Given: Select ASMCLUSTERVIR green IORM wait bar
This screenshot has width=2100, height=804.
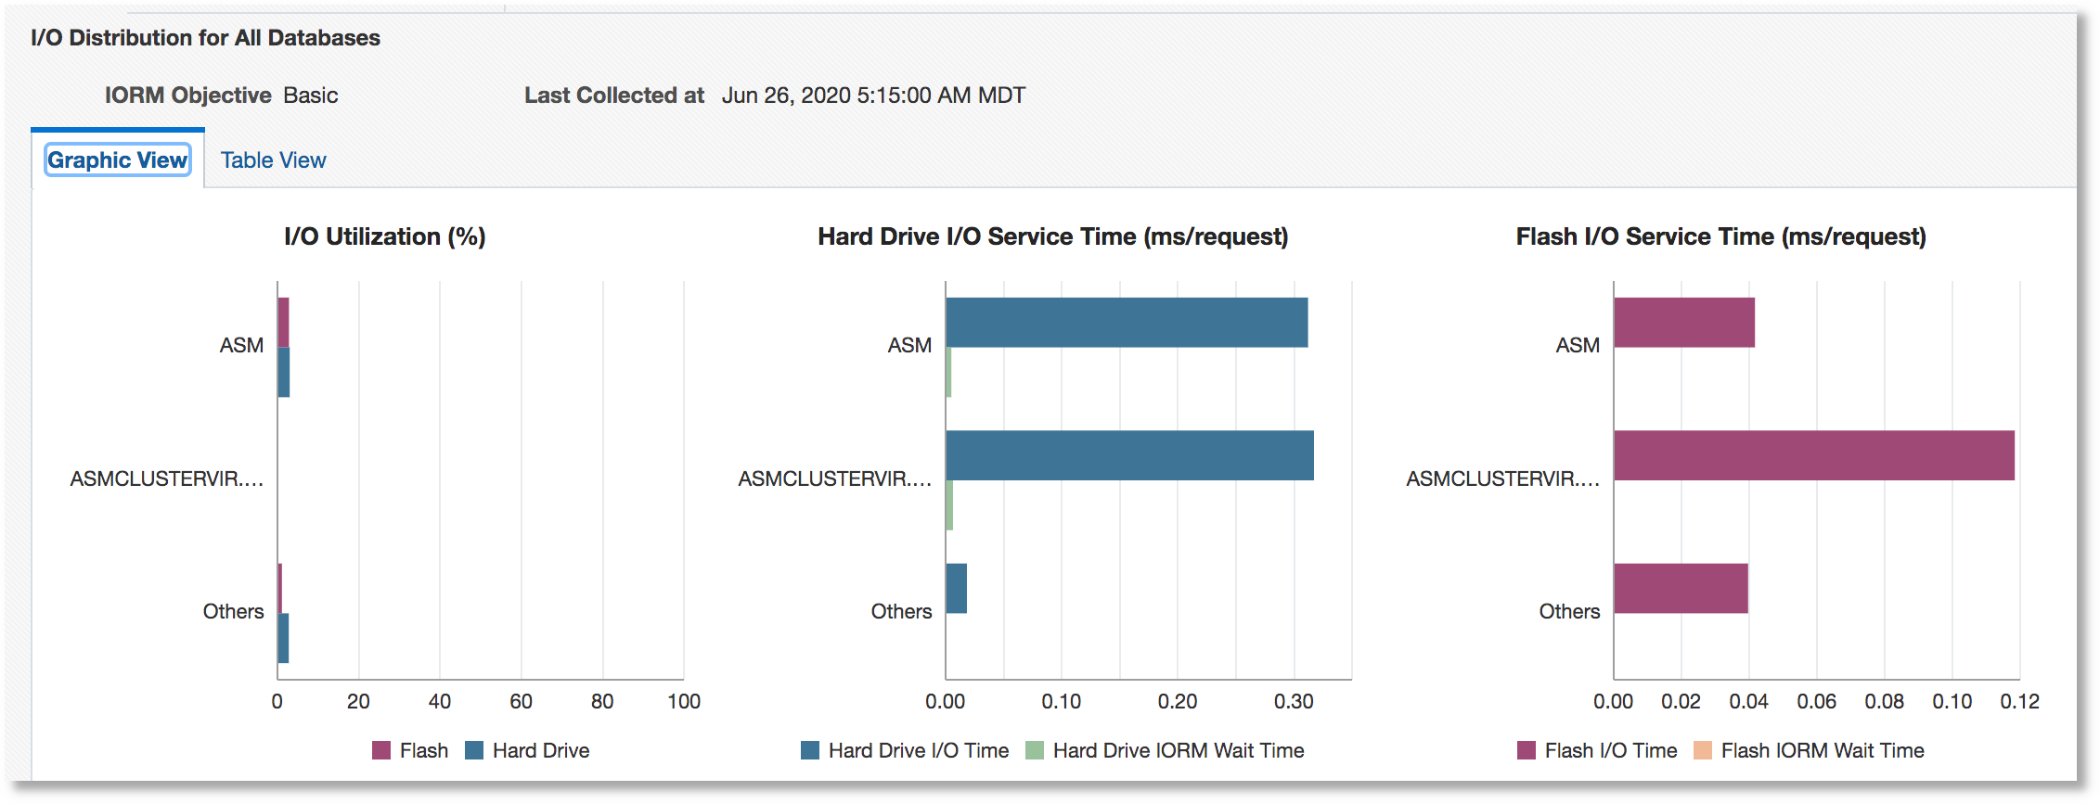Looking at the screenshot, I should pos(950,505).
